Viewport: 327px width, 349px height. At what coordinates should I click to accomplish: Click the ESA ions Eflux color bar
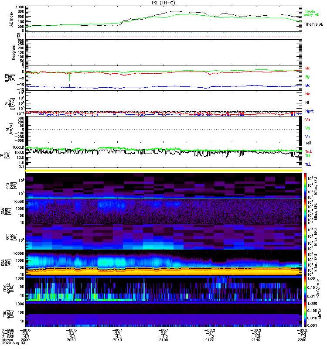(x=305, y=211)
